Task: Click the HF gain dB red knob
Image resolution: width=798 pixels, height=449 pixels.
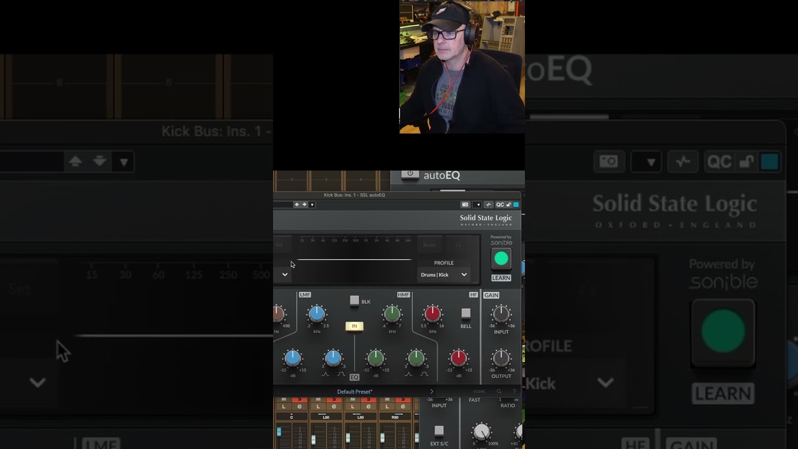Action: pyautogui.click(x=459, y=358)
